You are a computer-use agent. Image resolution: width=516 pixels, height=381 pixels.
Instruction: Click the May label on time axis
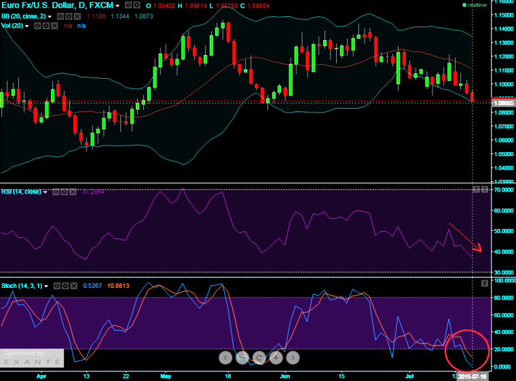166,376
